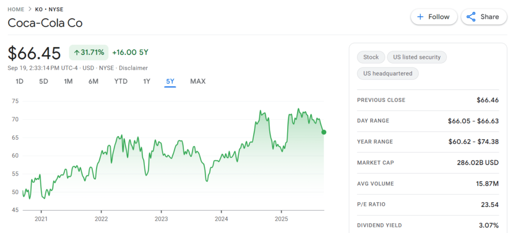Select the 1D time range tab
The width and height of the screenshot is (526, 233).
coord(20,81)
